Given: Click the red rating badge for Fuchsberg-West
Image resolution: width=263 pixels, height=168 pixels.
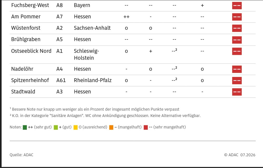Looking at the screenshot, I should 237,6.
